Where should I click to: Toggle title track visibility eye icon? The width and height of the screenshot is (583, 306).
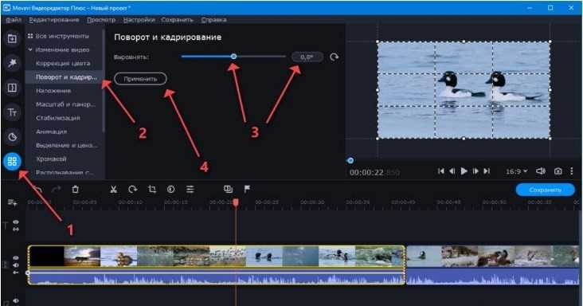click(16, 222)
